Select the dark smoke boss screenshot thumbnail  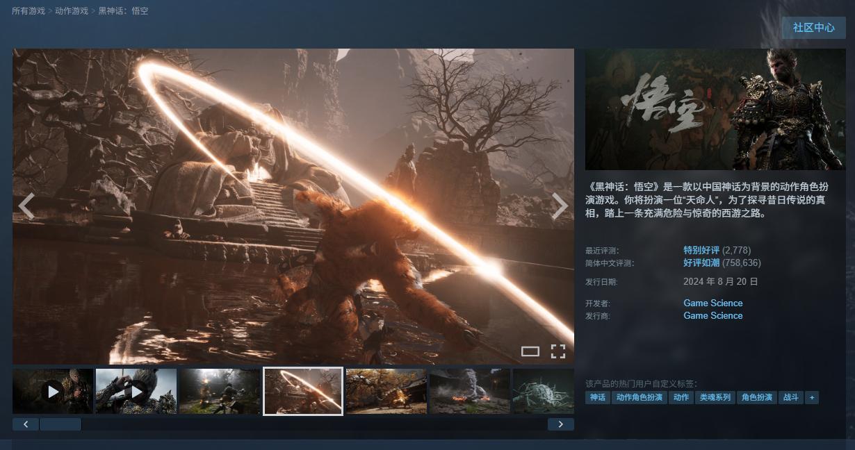470,392
